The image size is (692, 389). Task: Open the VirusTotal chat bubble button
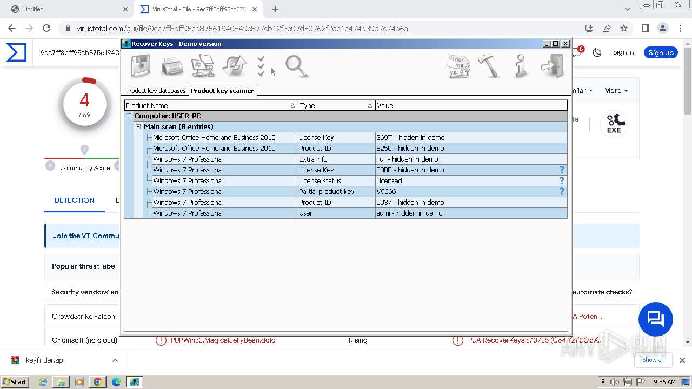(655, 319)
